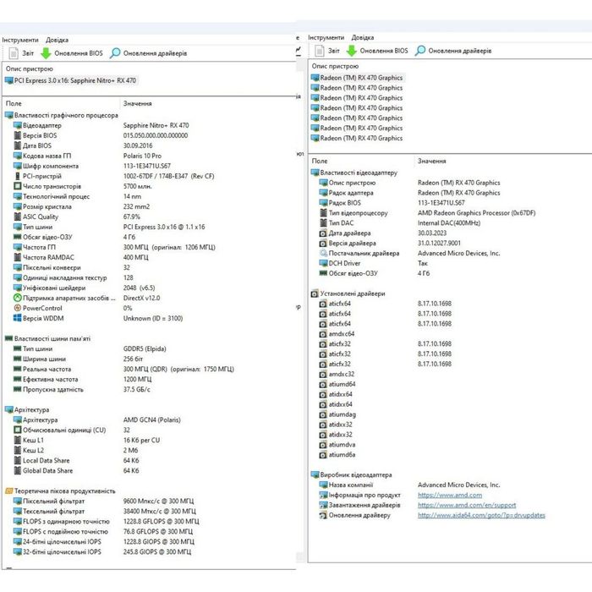Click the Поле column header in left window
The height and width of the screenshot is (592, 592).
tap(14, 103)
